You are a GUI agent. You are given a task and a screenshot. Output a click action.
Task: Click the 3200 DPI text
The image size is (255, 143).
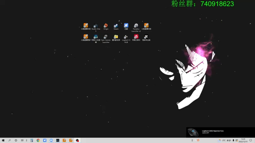(205, 133)
